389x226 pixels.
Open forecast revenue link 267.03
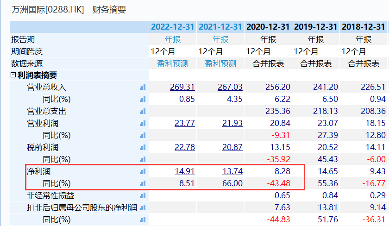pyautogui.click(x=230, y=87)
